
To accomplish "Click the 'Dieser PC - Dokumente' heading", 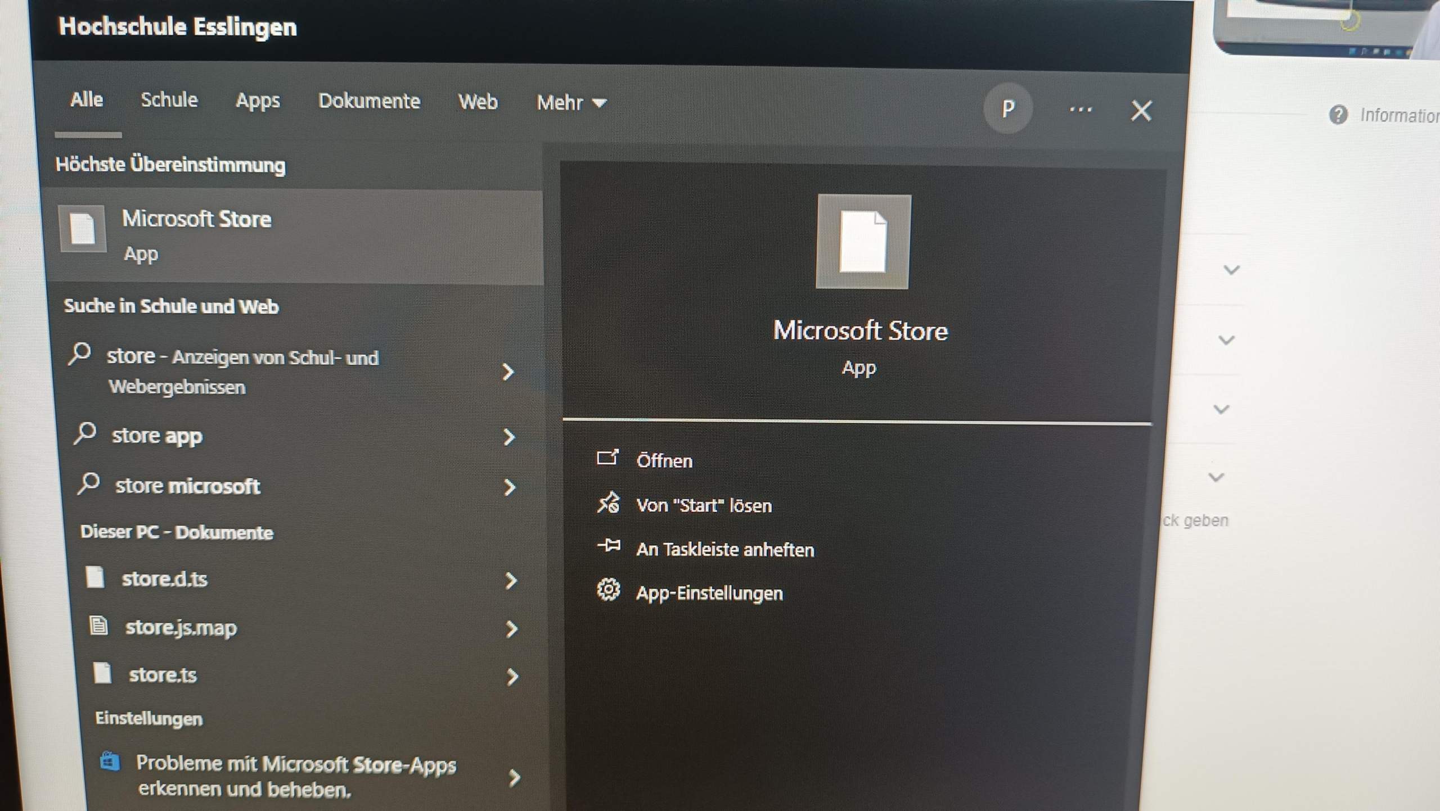I will coord(177,532).
